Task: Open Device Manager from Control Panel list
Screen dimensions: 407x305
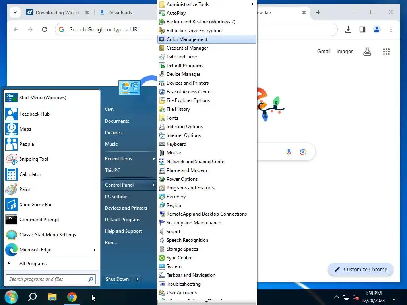Action: click(207, 74)
